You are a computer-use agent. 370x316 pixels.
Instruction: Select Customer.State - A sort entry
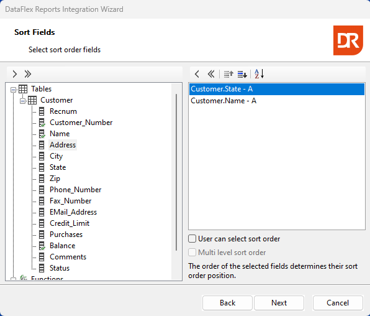(277, 89)
